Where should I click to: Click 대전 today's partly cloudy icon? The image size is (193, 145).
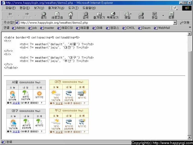click(56, 93)
